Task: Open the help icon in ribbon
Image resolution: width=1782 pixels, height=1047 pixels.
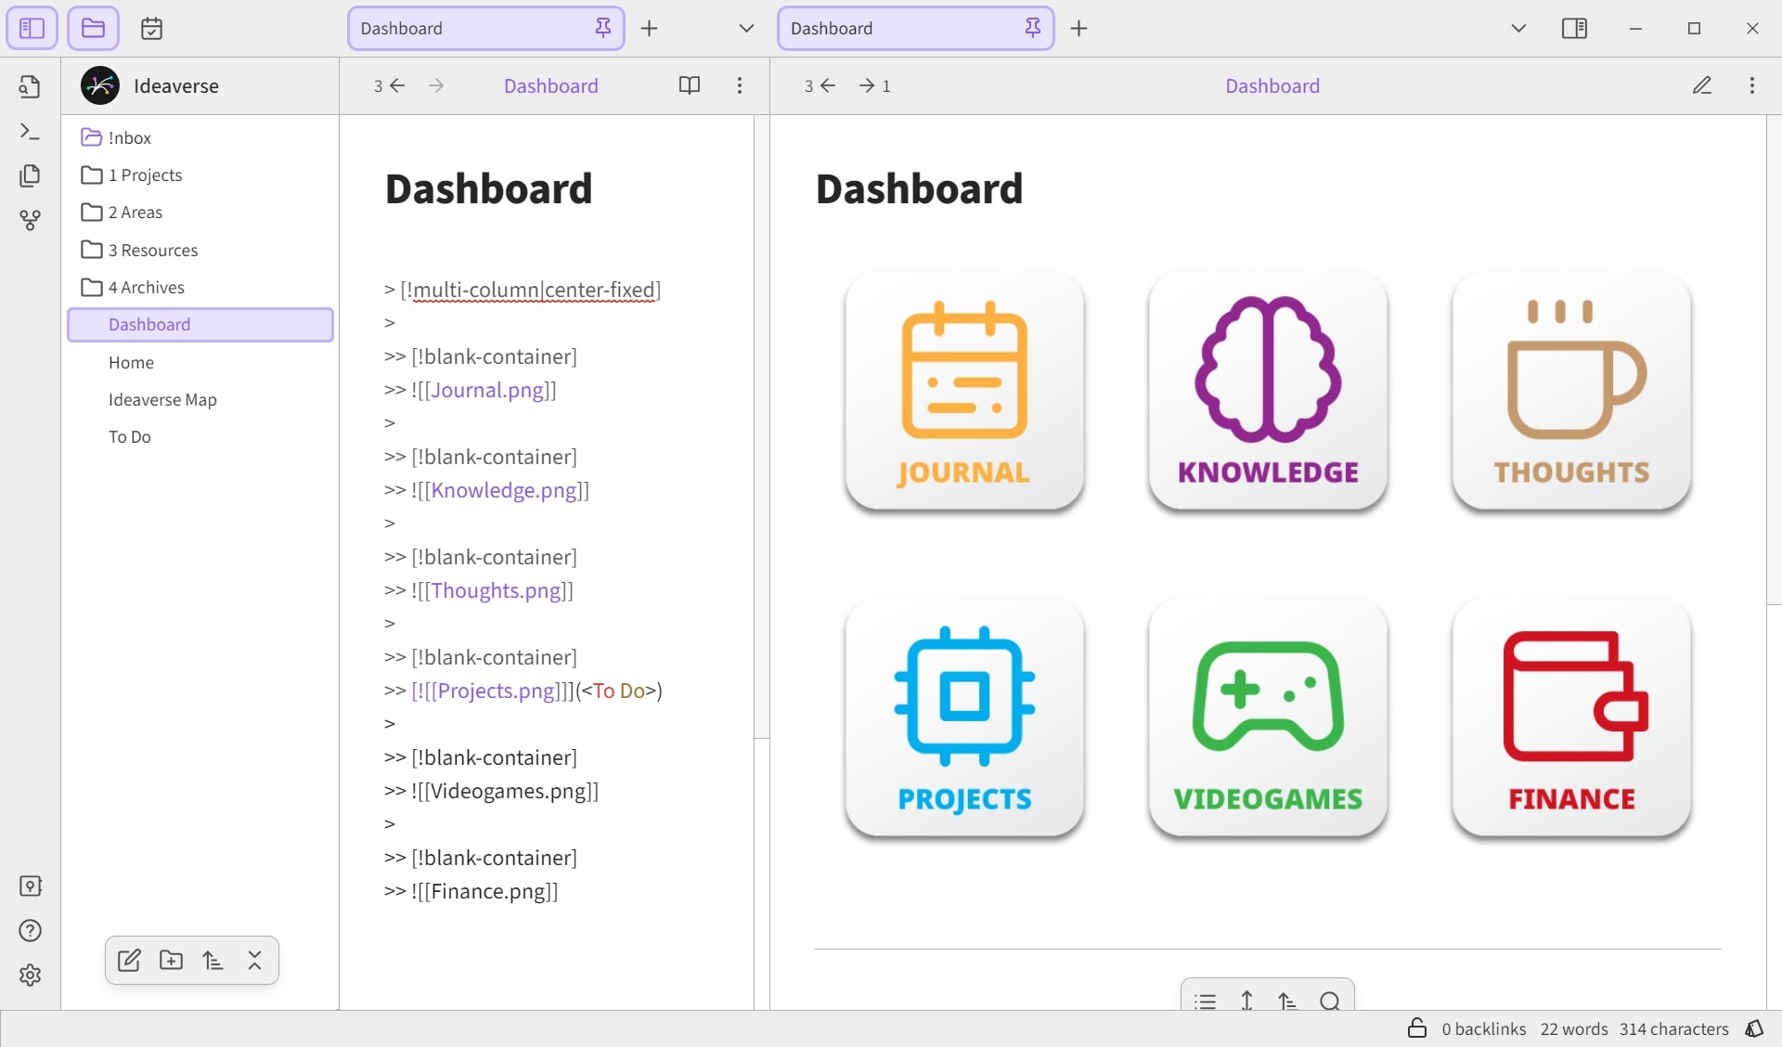Action: pyautogui.click(x=30, y=930)
